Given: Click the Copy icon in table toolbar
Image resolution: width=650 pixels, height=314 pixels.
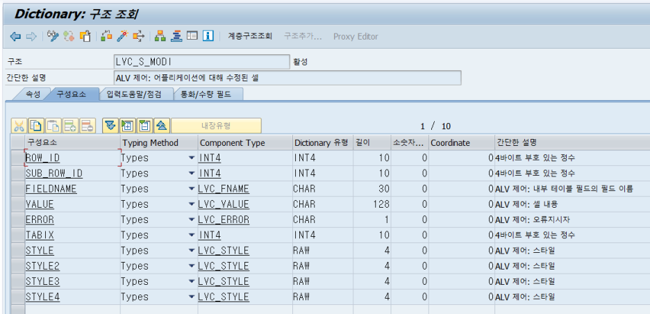Looking at the screenshot, I should (36, 125).
